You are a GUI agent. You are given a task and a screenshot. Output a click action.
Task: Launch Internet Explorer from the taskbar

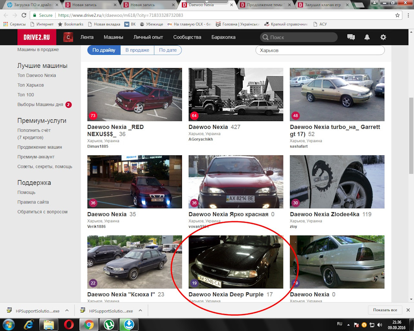pyautogui.click(x=28, y=325)
